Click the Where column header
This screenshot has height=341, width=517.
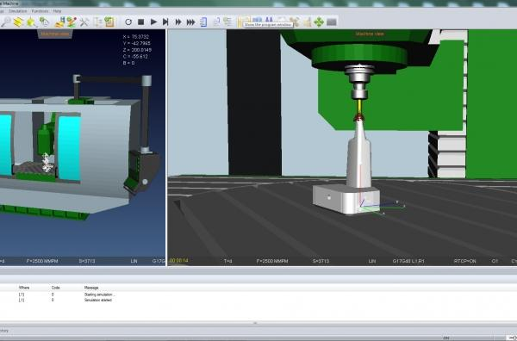(24, 288)
